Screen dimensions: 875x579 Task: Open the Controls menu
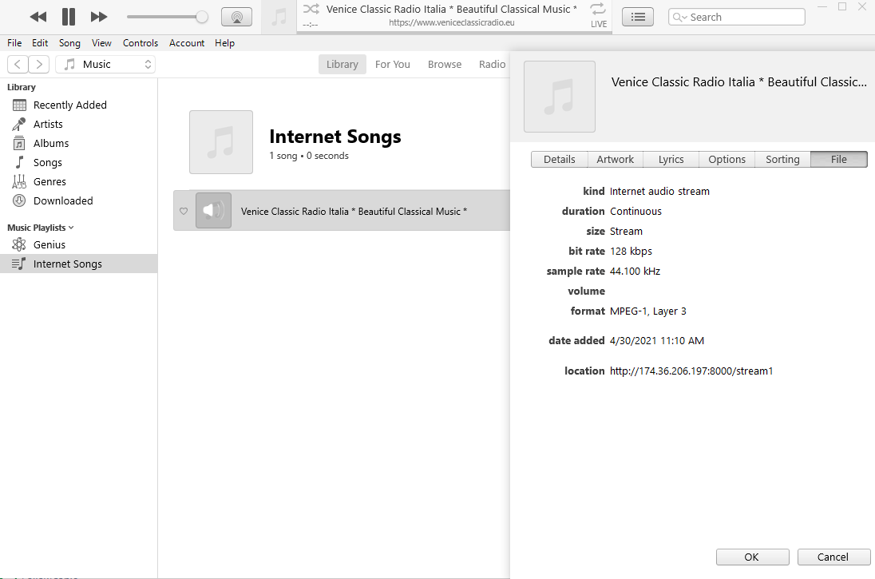coord(141,43)
